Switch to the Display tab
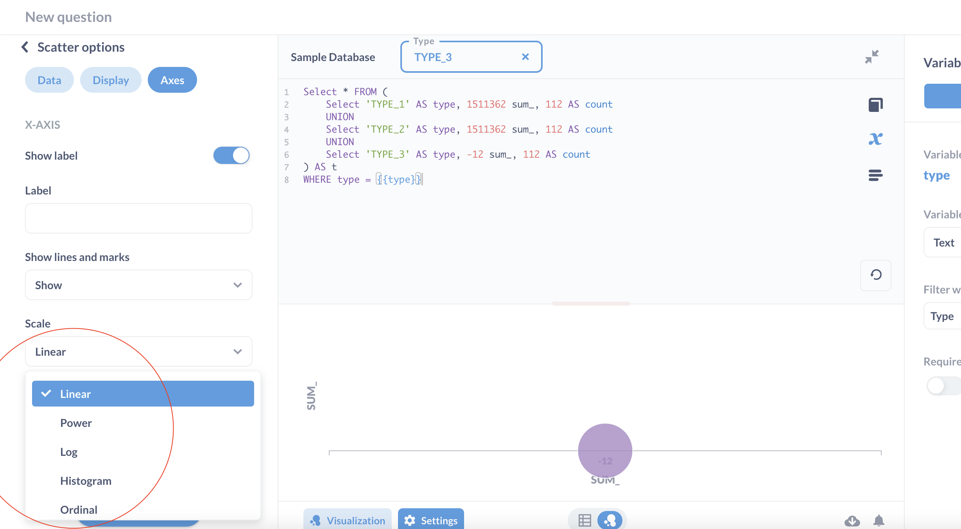This screenshot has height=529, width=961. [111, 79]
